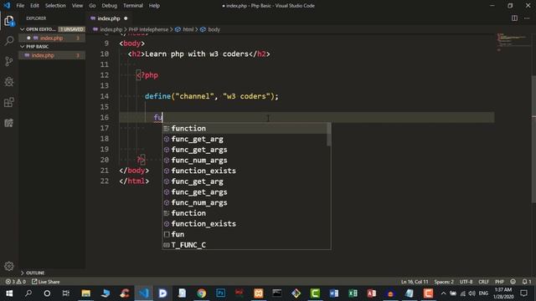The height and width of the screenshot is (301, 536).
Task: Open the html breadcrumb dropdown
Action: 184,30
